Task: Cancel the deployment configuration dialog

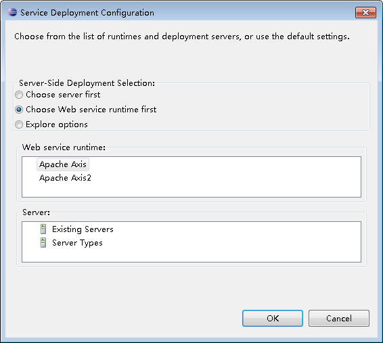Action: pyautogui.click(x=339, y=319)
